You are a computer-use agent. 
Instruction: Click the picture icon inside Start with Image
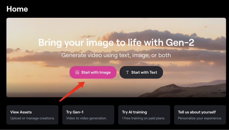click(x=77, y=72)
